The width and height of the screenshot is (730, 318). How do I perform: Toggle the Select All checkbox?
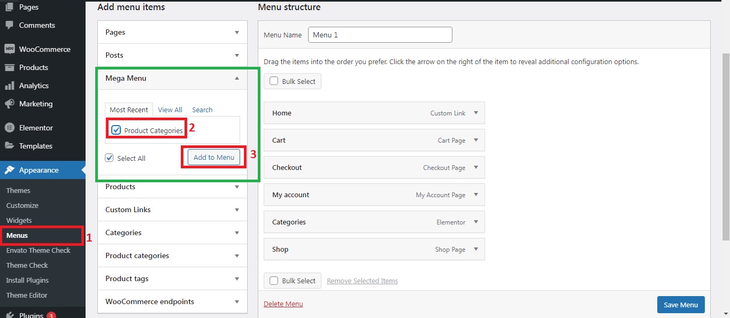110,158
